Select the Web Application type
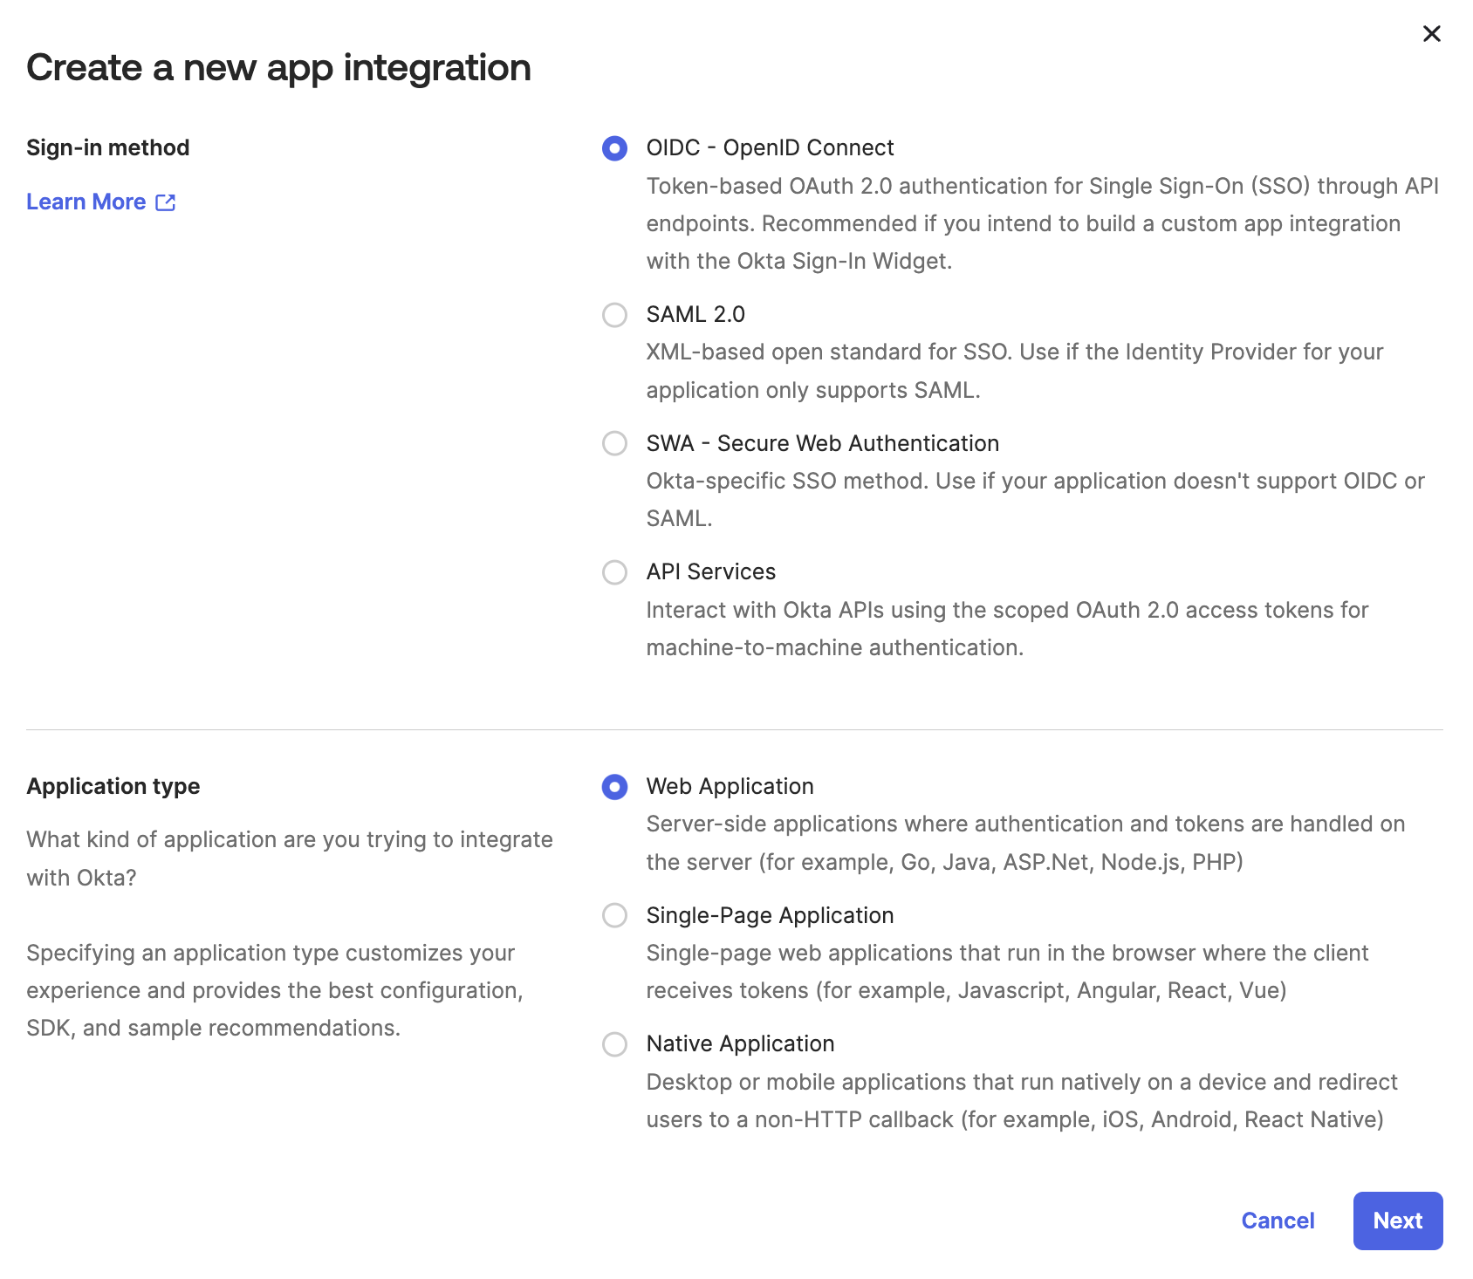The height and width of the screenshot is (1279, 1473). (x=615, y=787)
